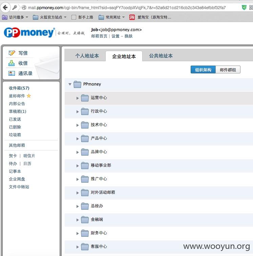
Task: Open the 新手上路 bookmark
Action: click(x=82, y=17)
